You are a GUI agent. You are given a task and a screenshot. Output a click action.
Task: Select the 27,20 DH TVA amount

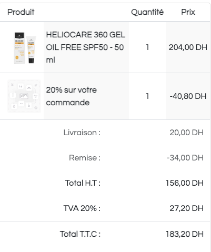tap(186, 208)
